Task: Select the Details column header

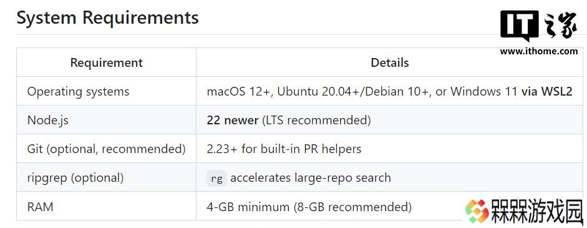Action: tap(390, 62)
